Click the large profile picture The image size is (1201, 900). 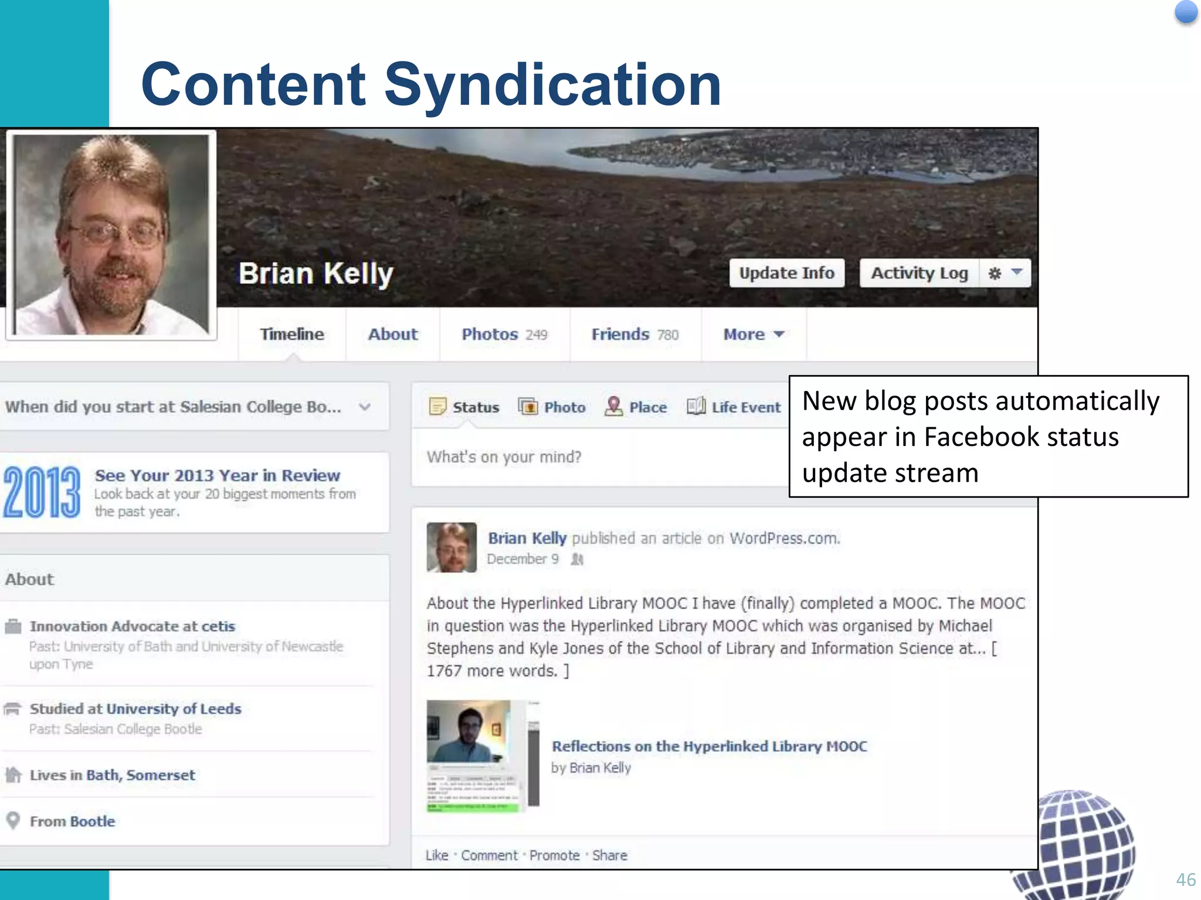[111, 235]
